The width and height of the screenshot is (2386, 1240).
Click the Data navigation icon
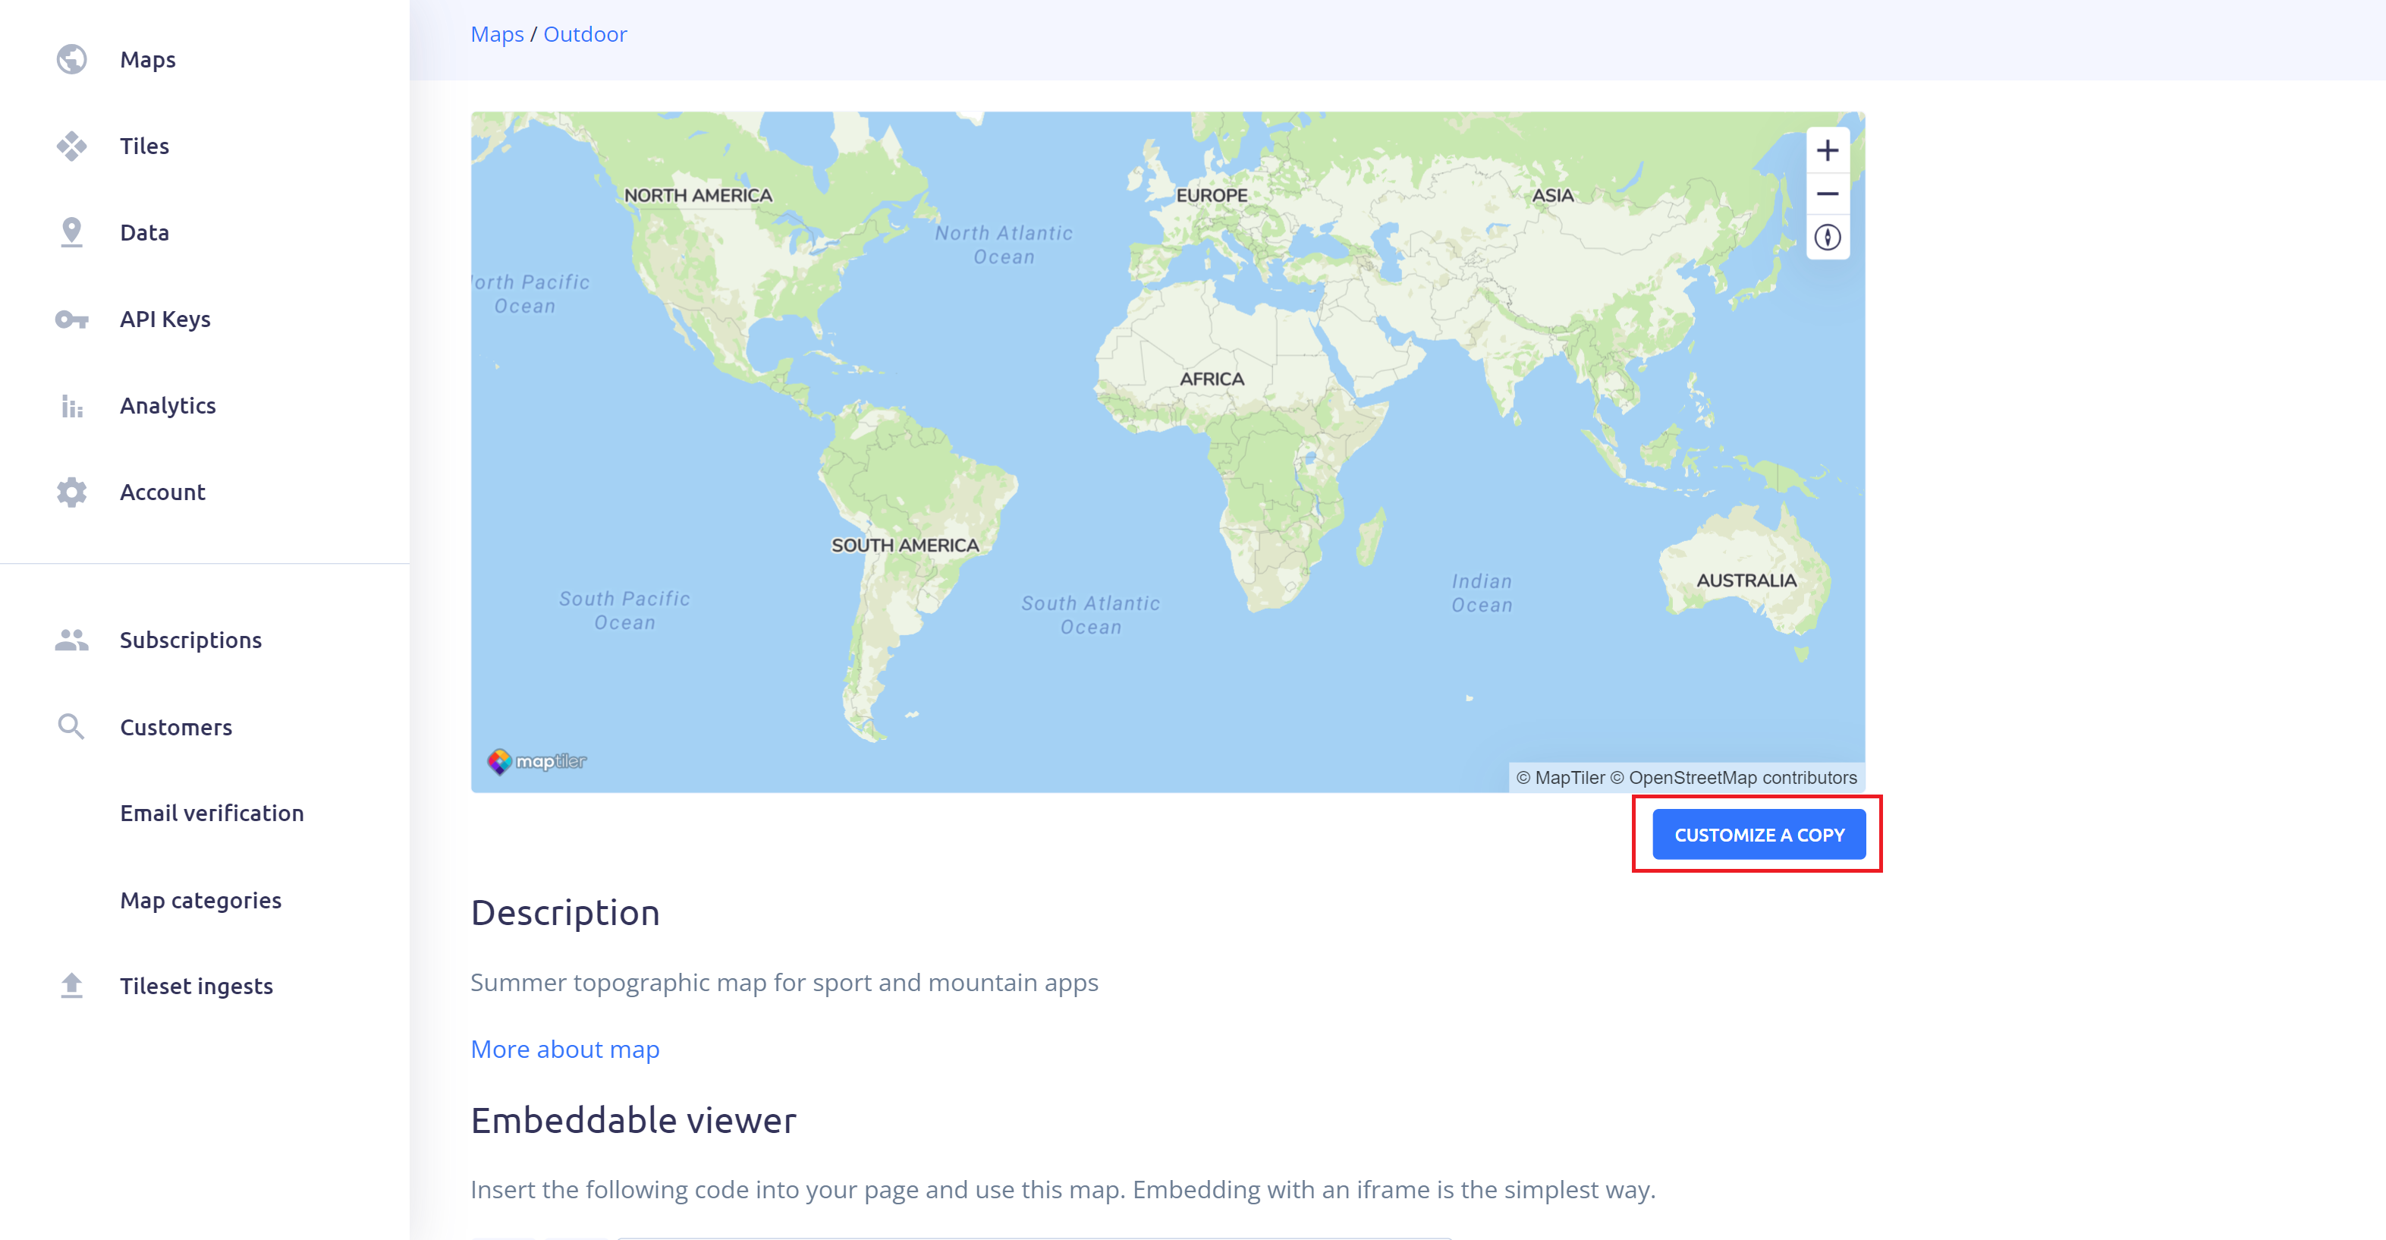tap(73, 232)
